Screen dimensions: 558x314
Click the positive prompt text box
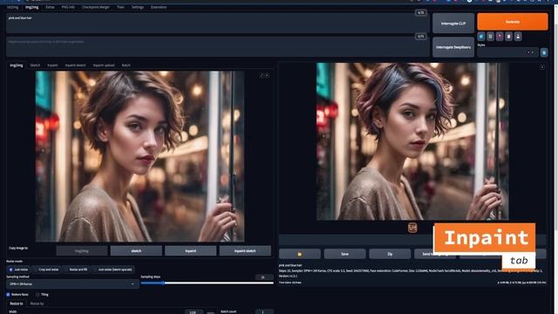tap(217, 24)
